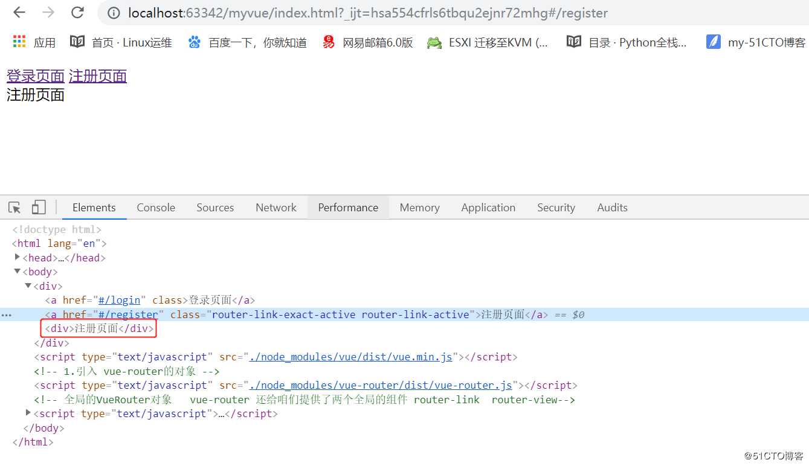Click the browser forward arrow
The height and width of the screenshot is (466, 809).
48,12
